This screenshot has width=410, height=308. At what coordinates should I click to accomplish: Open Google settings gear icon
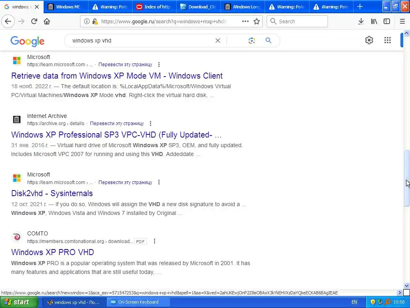coord(369,40)
